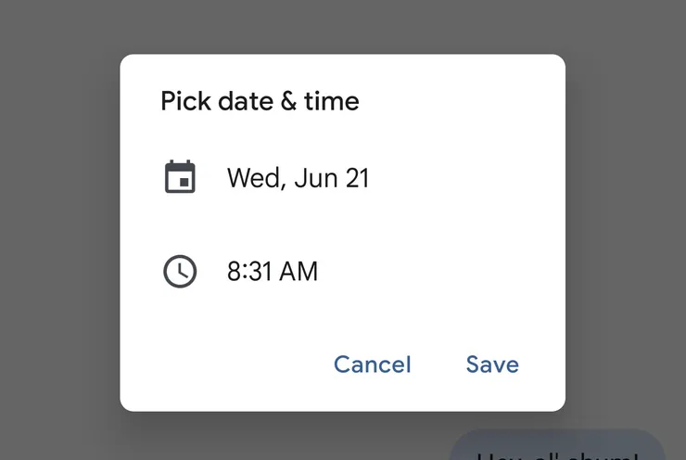Tap the dimmed area left of the dialog
This screenshot has height=460, width=686.
tap(59, 232)
